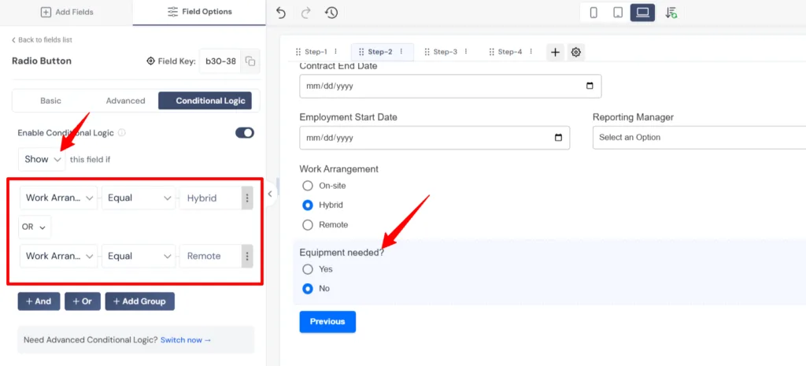806x366 pixels.
Task: Open calendar picker for Contract End Date
Action: click(590, 86)
